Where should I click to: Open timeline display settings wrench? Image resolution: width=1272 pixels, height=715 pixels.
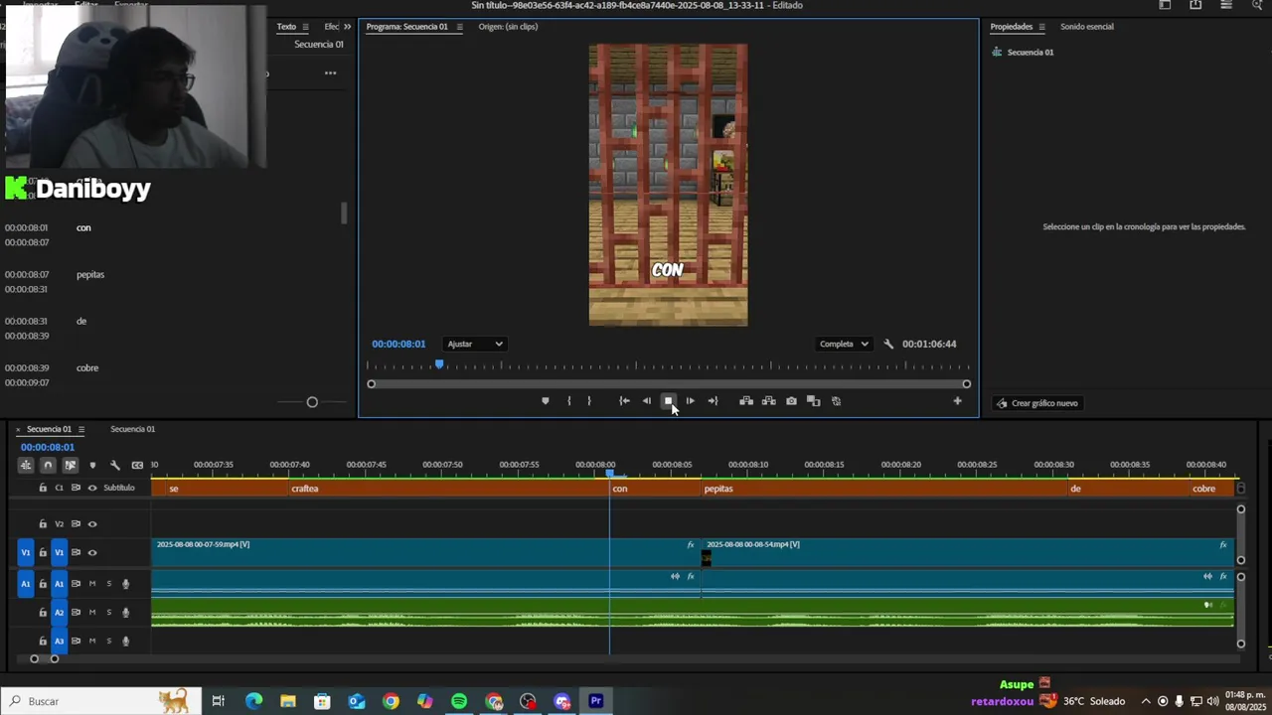pos(115,465)
